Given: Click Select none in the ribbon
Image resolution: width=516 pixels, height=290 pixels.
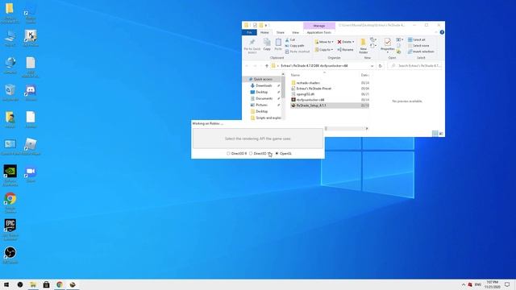Looking at the screenshot, I should point(418,46).
